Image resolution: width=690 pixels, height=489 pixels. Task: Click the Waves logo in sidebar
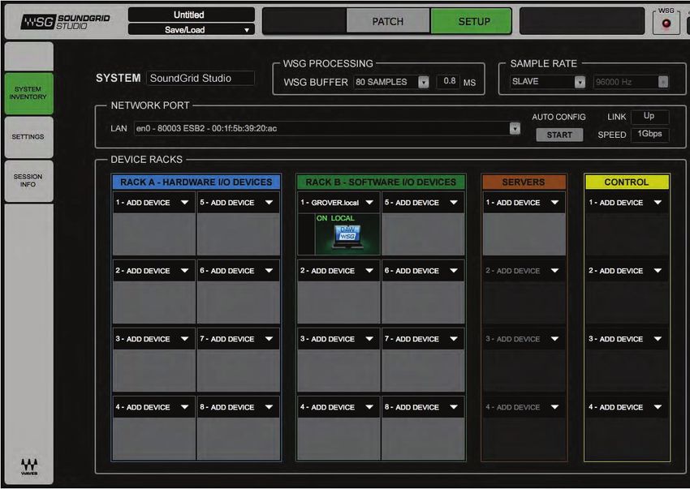(29, 466)
